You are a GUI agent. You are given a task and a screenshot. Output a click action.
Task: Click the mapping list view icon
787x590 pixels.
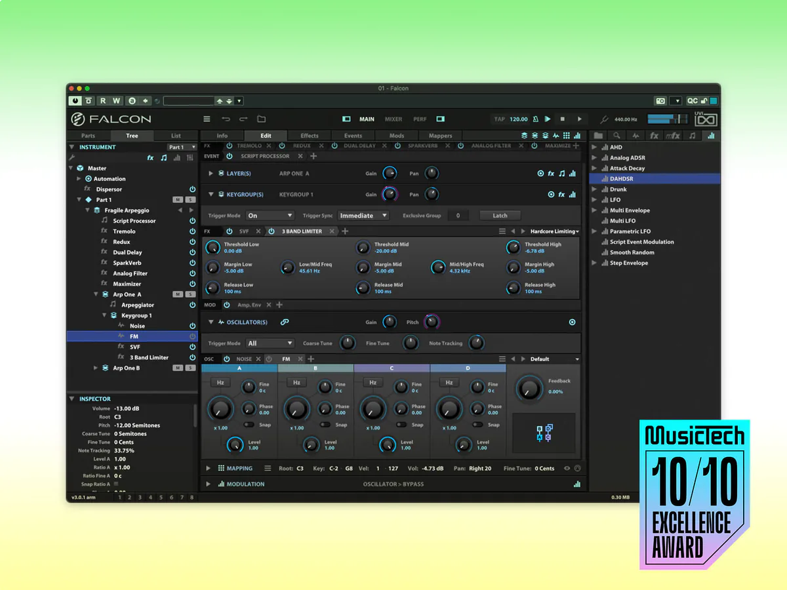268,468
